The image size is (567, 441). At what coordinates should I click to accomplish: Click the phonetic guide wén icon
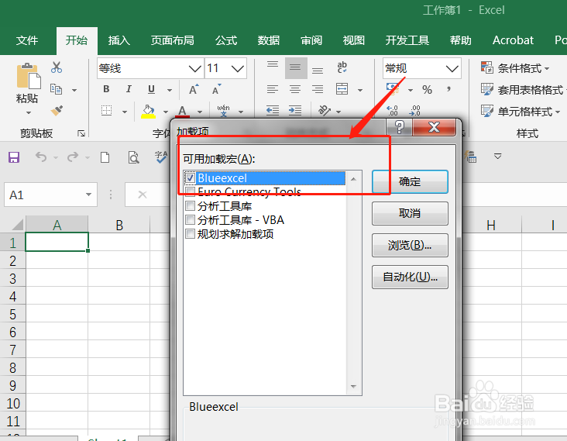pos(223,111)
